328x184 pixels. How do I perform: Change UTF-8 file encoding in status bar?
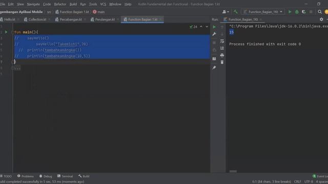(x=309, y=182)
